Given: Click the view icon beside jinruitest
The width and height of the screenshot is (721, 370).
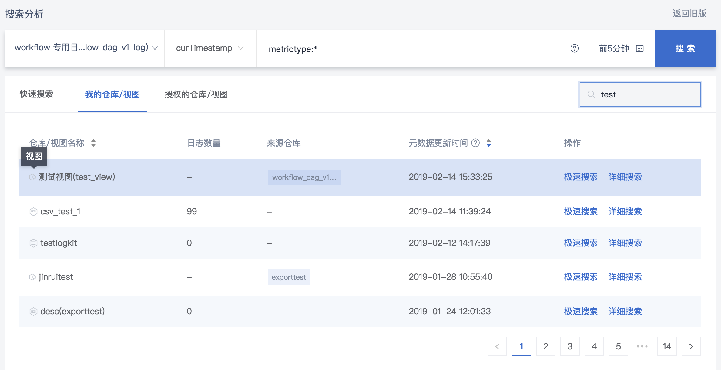Looking at the screenshot, I should click(x=33, y=277).
